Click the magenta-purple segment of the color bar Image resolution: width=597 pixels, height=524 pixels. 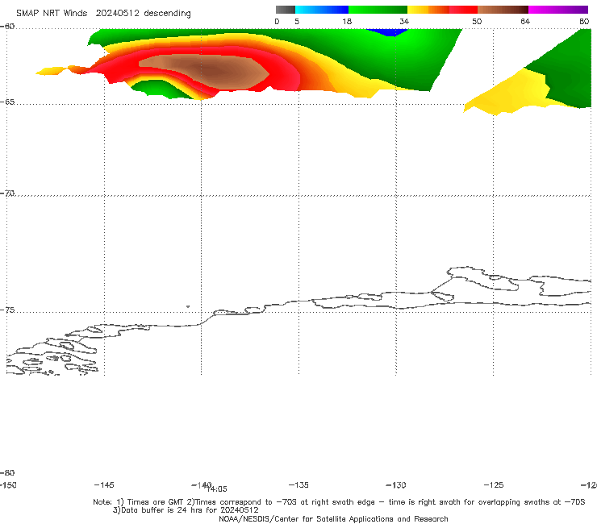point(558,10)
